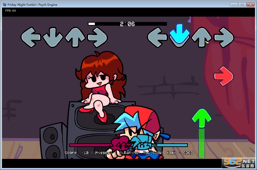Click the player's gray up arrow receptor

point(202,37)
